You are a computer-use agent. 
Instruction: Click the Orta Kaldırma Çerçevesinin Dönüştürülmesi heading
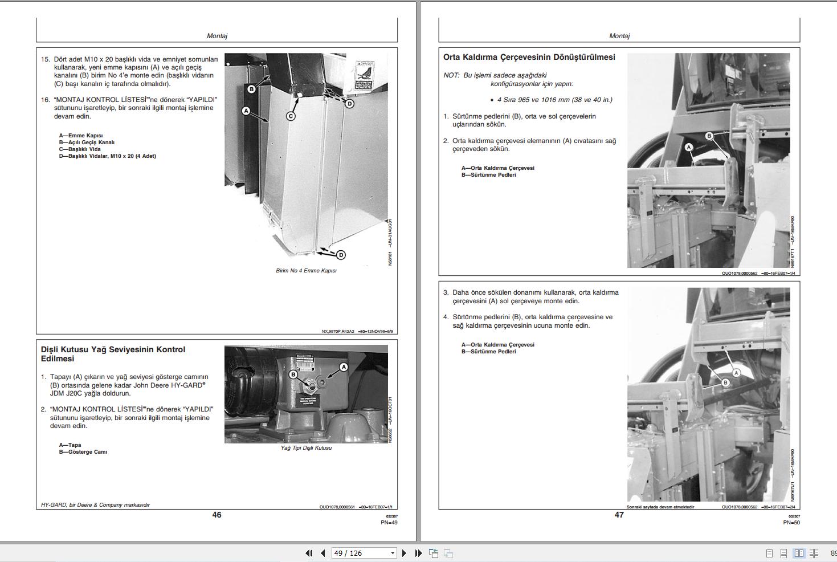[529, 57]
